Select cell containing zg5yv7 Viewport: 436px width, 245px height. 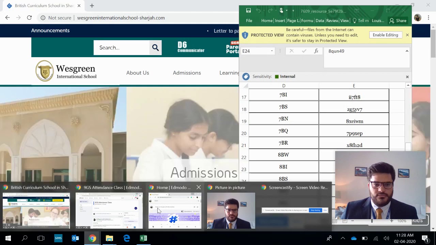pos(354,107)
